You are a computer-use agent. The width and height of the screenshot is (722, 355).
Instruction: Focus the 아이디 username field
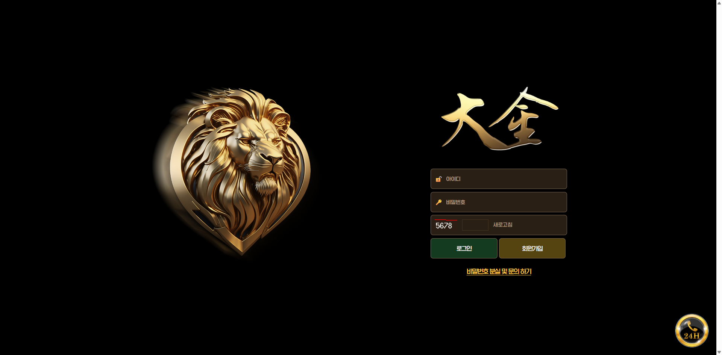pos(499,179)
